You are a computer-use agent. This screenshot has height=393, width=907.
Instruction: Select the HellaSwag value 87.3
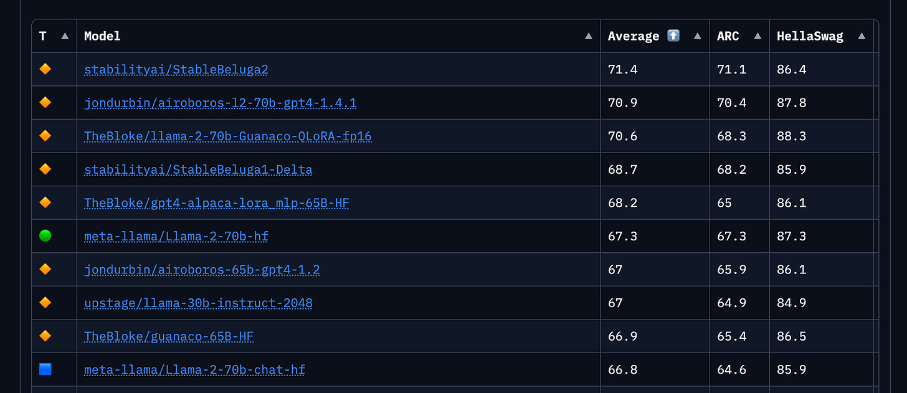[x=792, y=236]
